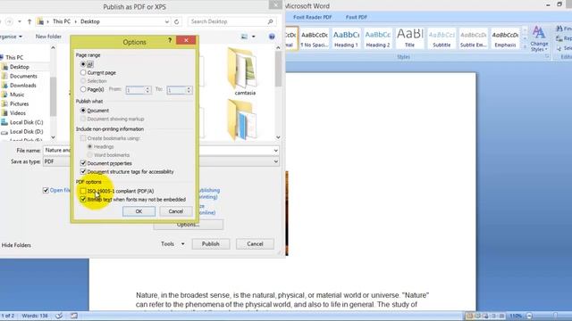Click the refresh icon beside the address bar
Image resolution: width=572 pixels, height=321 pixels.
click(x=177, y=21)
